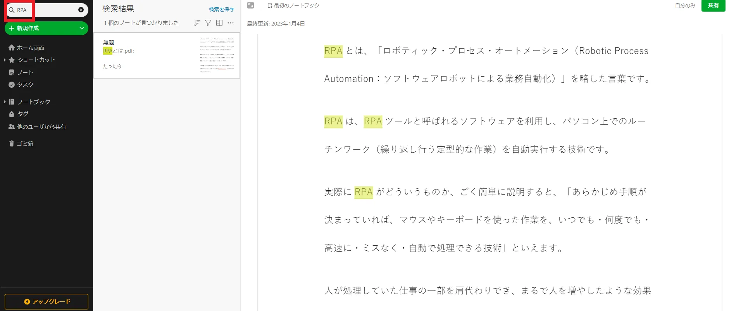This screenshot has width=729, height=311.
Task: Click the task checkmark icon
Action: pyautogui.click(x=12, y=85)
